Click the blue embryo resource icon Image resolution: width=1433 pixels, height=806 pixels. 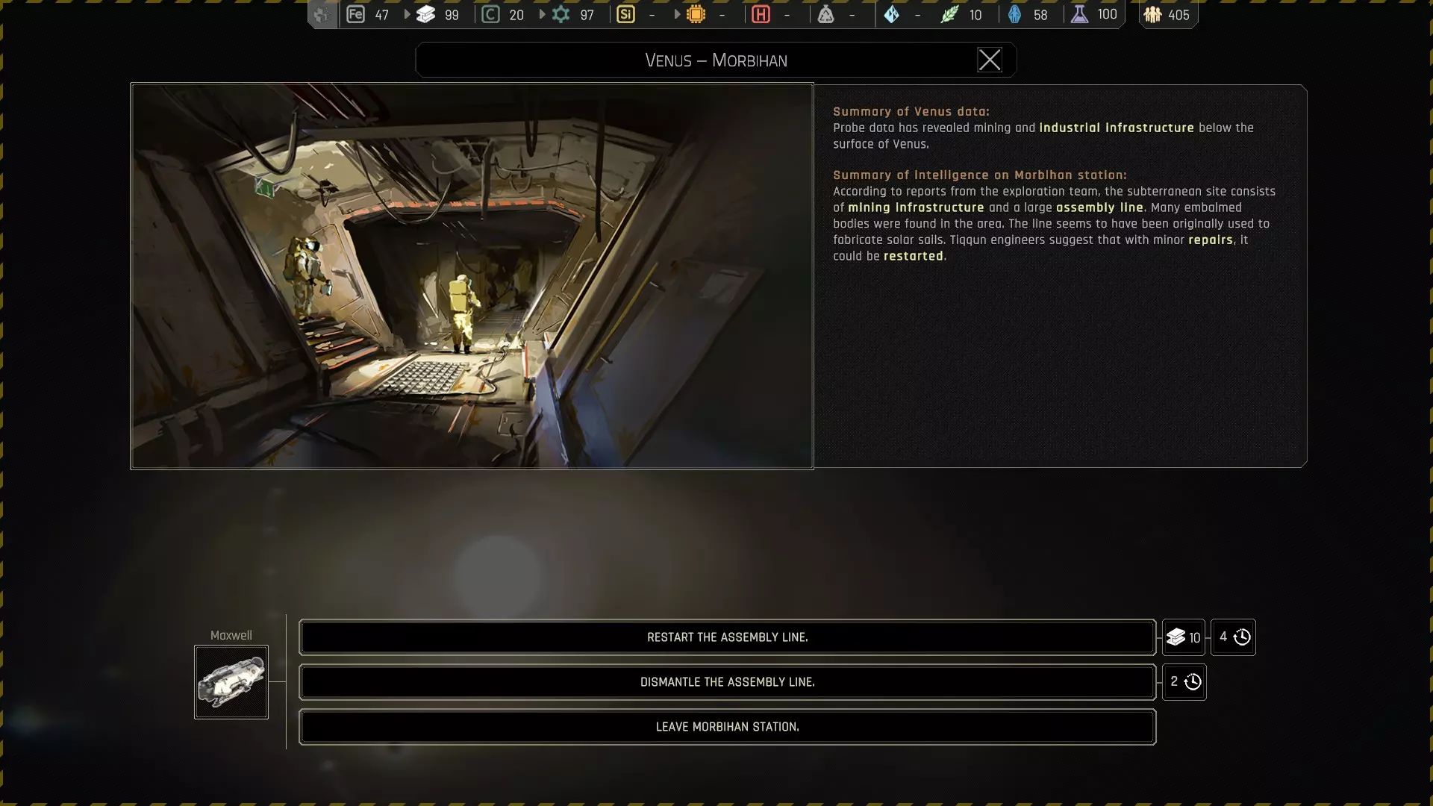pos(1014,14)
